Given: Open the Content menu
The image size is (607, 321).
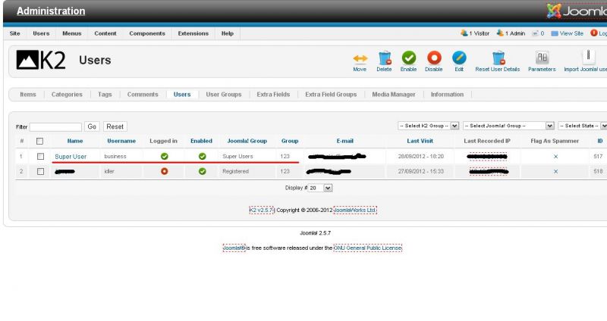Looking at the screenshot, I should 105,33.
